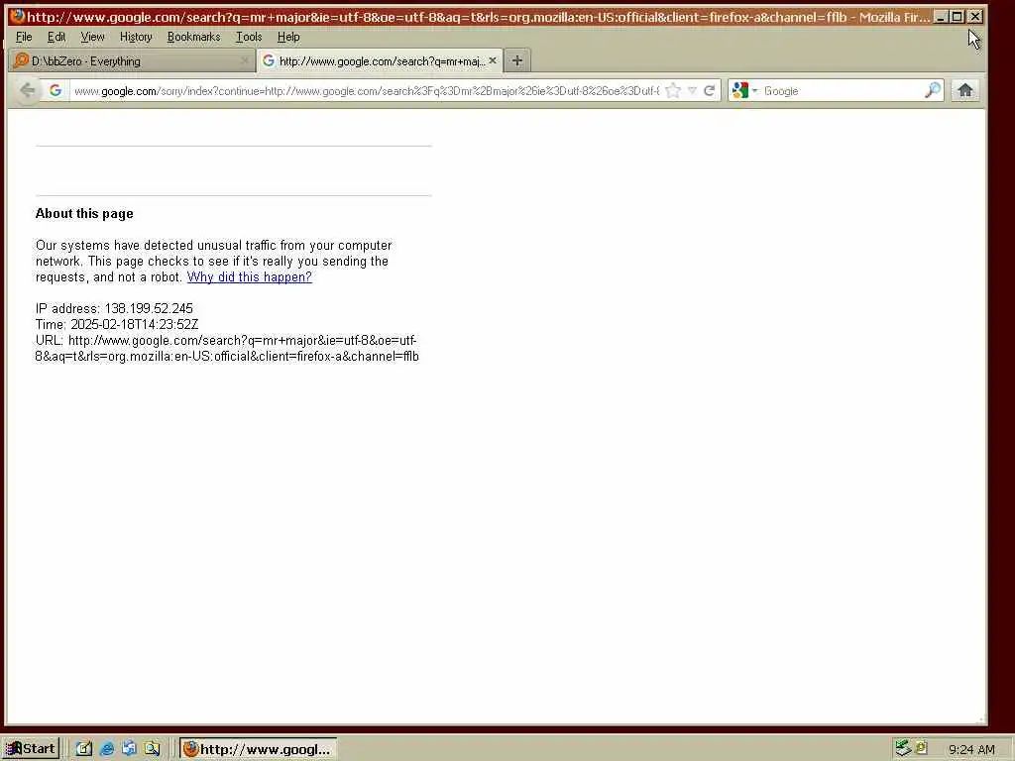Launch Internet Explorer from the Quick Launch bar
Screen dimensions: 1015x761
pos(107,749)
